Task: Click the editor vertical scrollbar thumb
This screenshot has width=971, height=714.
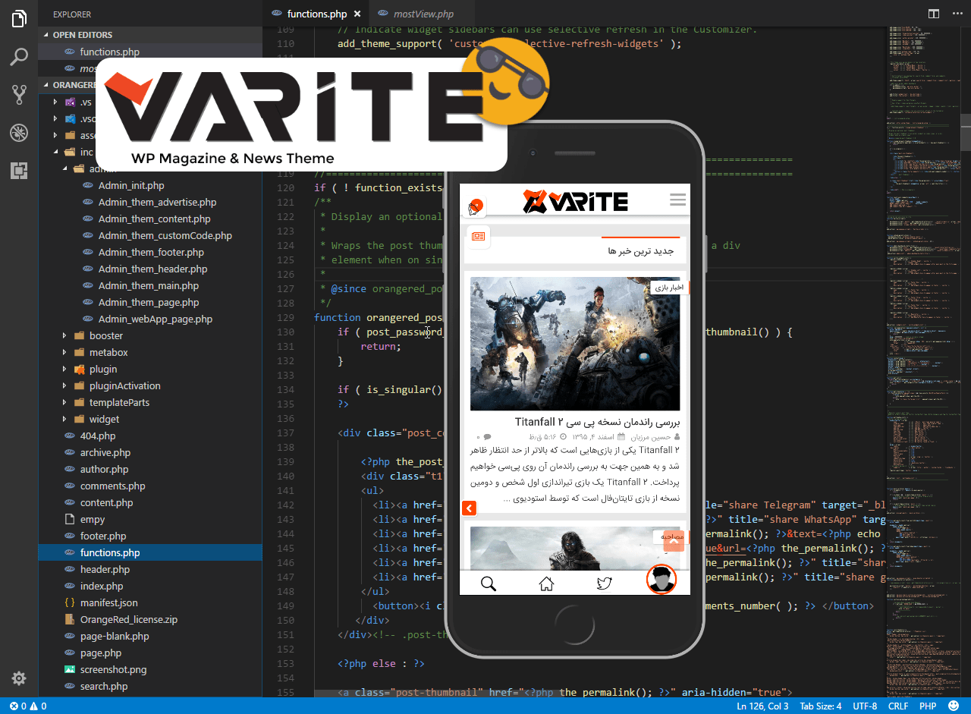Action: (x=966, y=132)
